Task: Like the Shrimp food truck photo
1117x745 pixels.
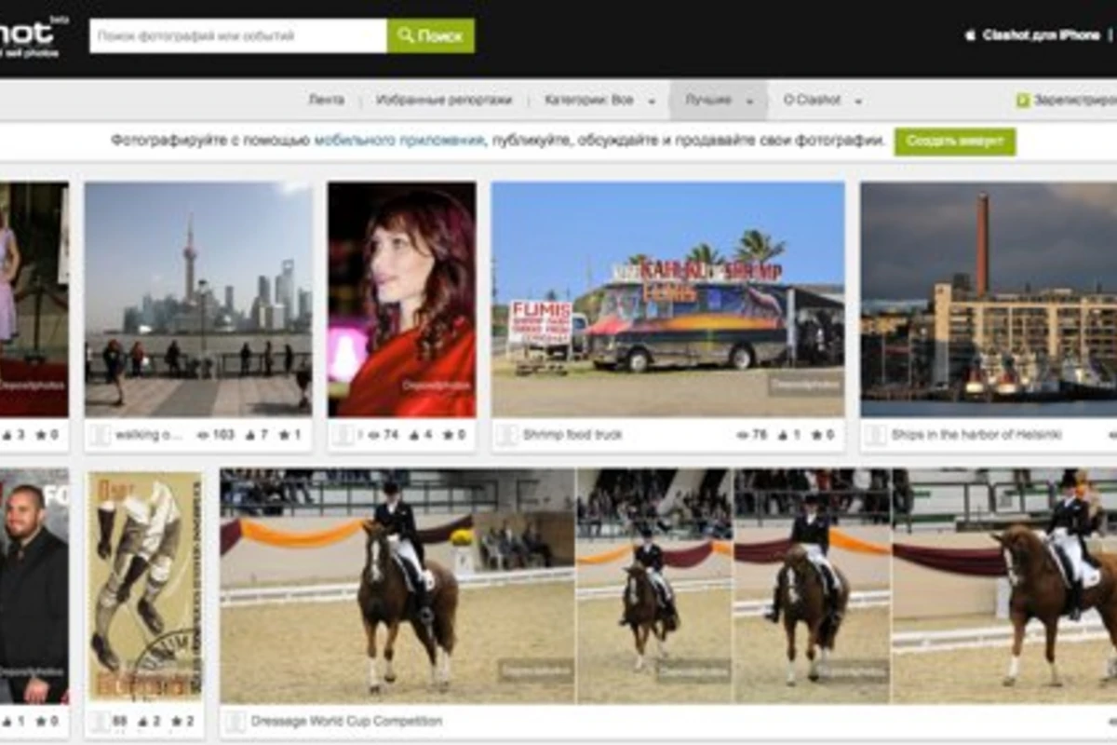Action: coord(782,435)
